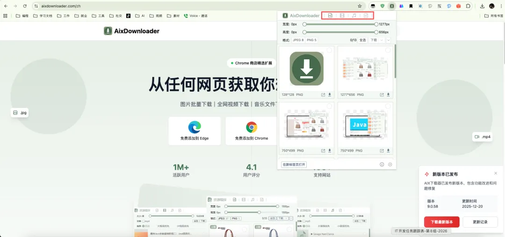
Task: Click the black mask extension icon
Action: coord(373,6)
